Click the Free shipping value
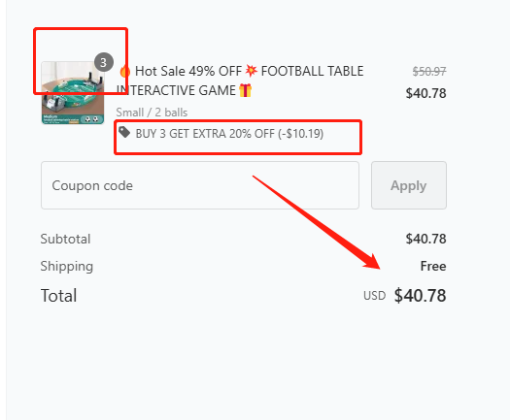Screen dimensions: 510x420 pyautogui.click(x=433, y=266)
